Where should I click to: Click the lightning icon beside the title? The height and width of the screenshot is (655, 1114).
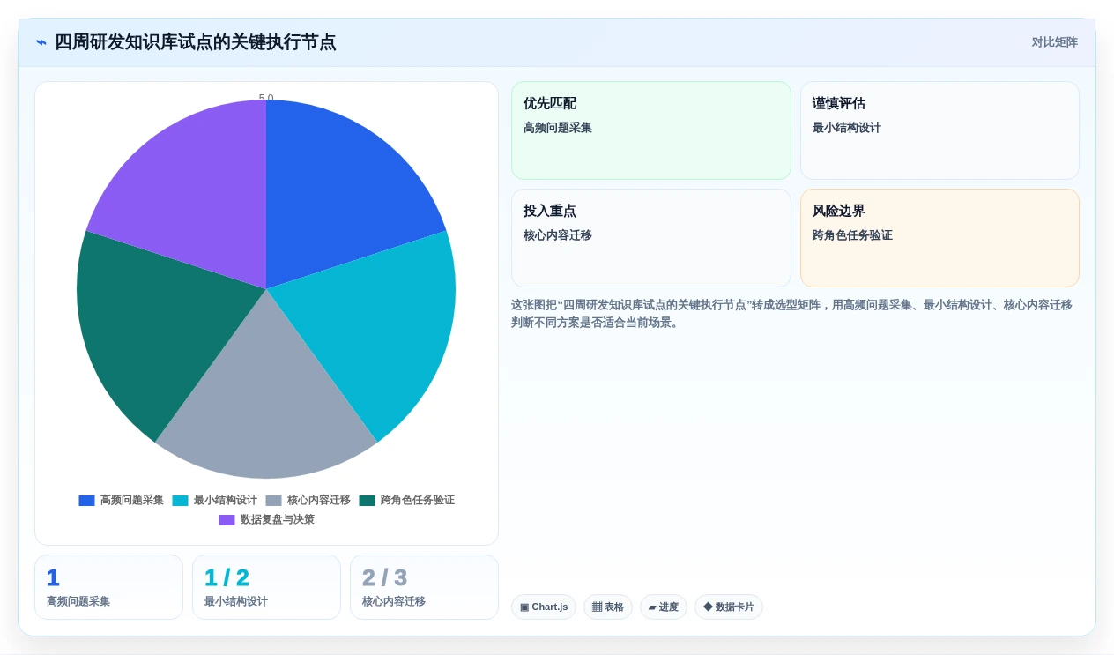[x=41, y=42]
